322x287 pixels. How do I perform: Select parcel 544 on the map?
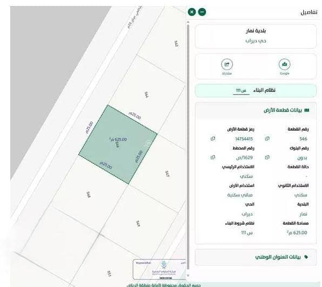point(146,95)
